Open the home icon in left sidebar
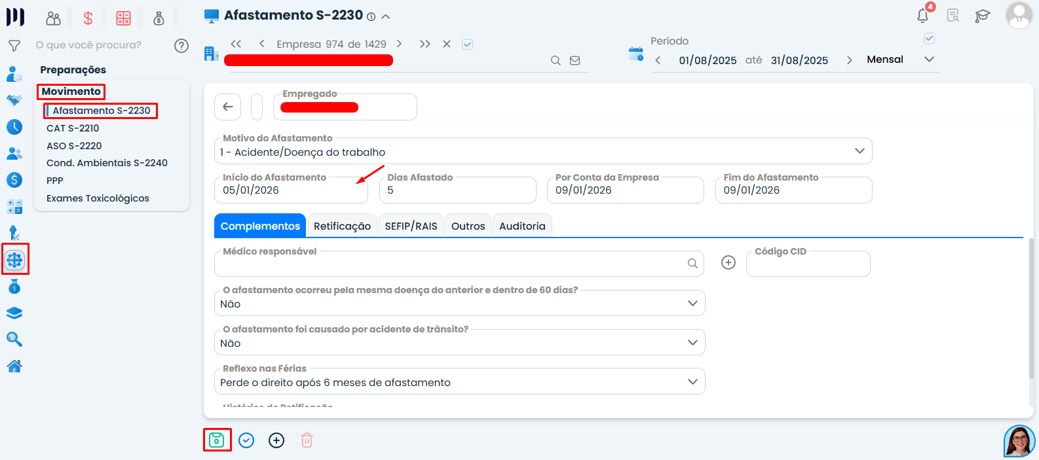Image resolution: width=1039 pixels, height=460 pixels. click(x=14, y=366)
